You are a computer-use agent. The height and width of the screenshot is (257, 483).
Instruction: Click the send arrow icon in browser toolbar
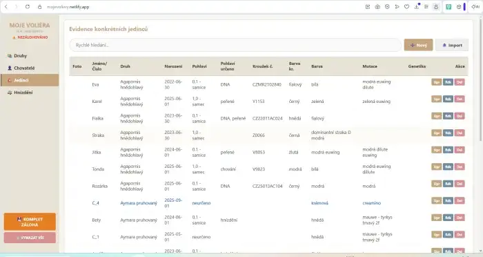397,7
